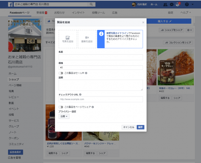Click the search magnifier icon
This screenshot has width=201, height=163.
click(91, 4)
